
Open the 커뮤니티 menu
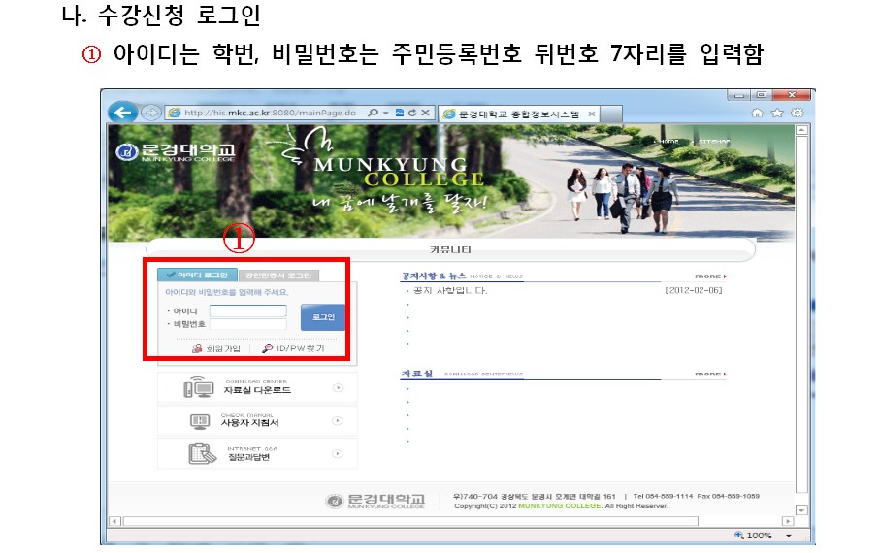(x=450, y=249)
